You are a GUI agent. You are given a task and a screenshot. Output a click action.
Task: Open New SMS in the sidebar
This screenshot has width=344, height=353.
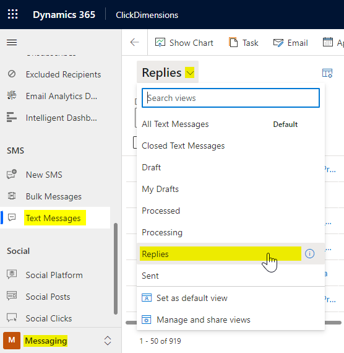[x=44, y=175]
